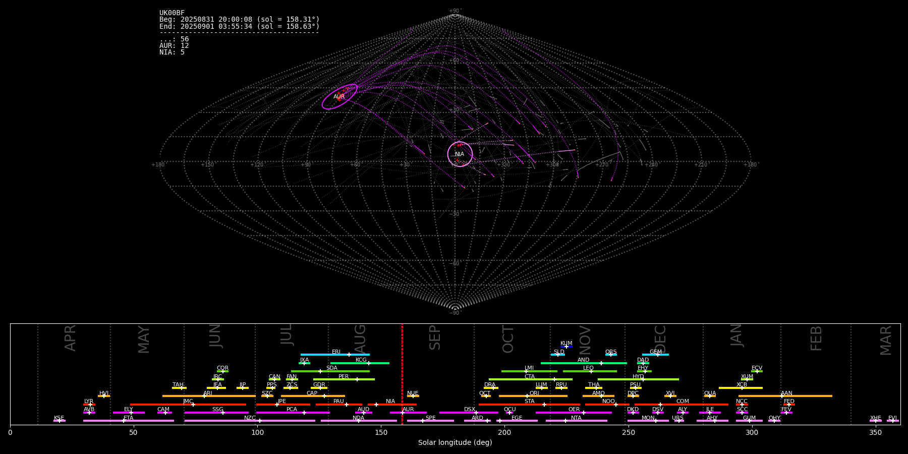This screenshot has width=908, height=454.
Task: Select the NIA radiant circle on sky map
Action: pos(460,154)
